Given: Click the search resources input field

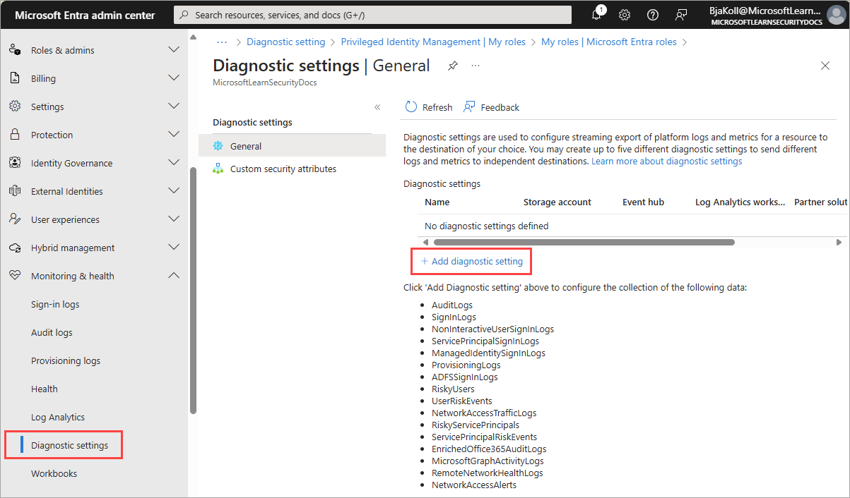Looking at the screenshot, I should tap(373, 15).
